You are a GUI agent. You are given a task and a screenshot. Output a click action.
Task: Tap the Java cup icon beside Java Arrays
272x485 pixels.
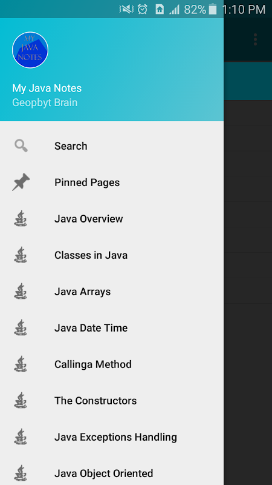(21, 291)
